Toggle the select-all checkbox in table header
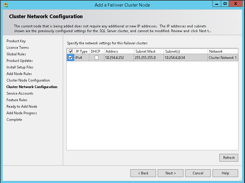Image resolution: width=245 pixels, height=183 pixels. point(71,51)
